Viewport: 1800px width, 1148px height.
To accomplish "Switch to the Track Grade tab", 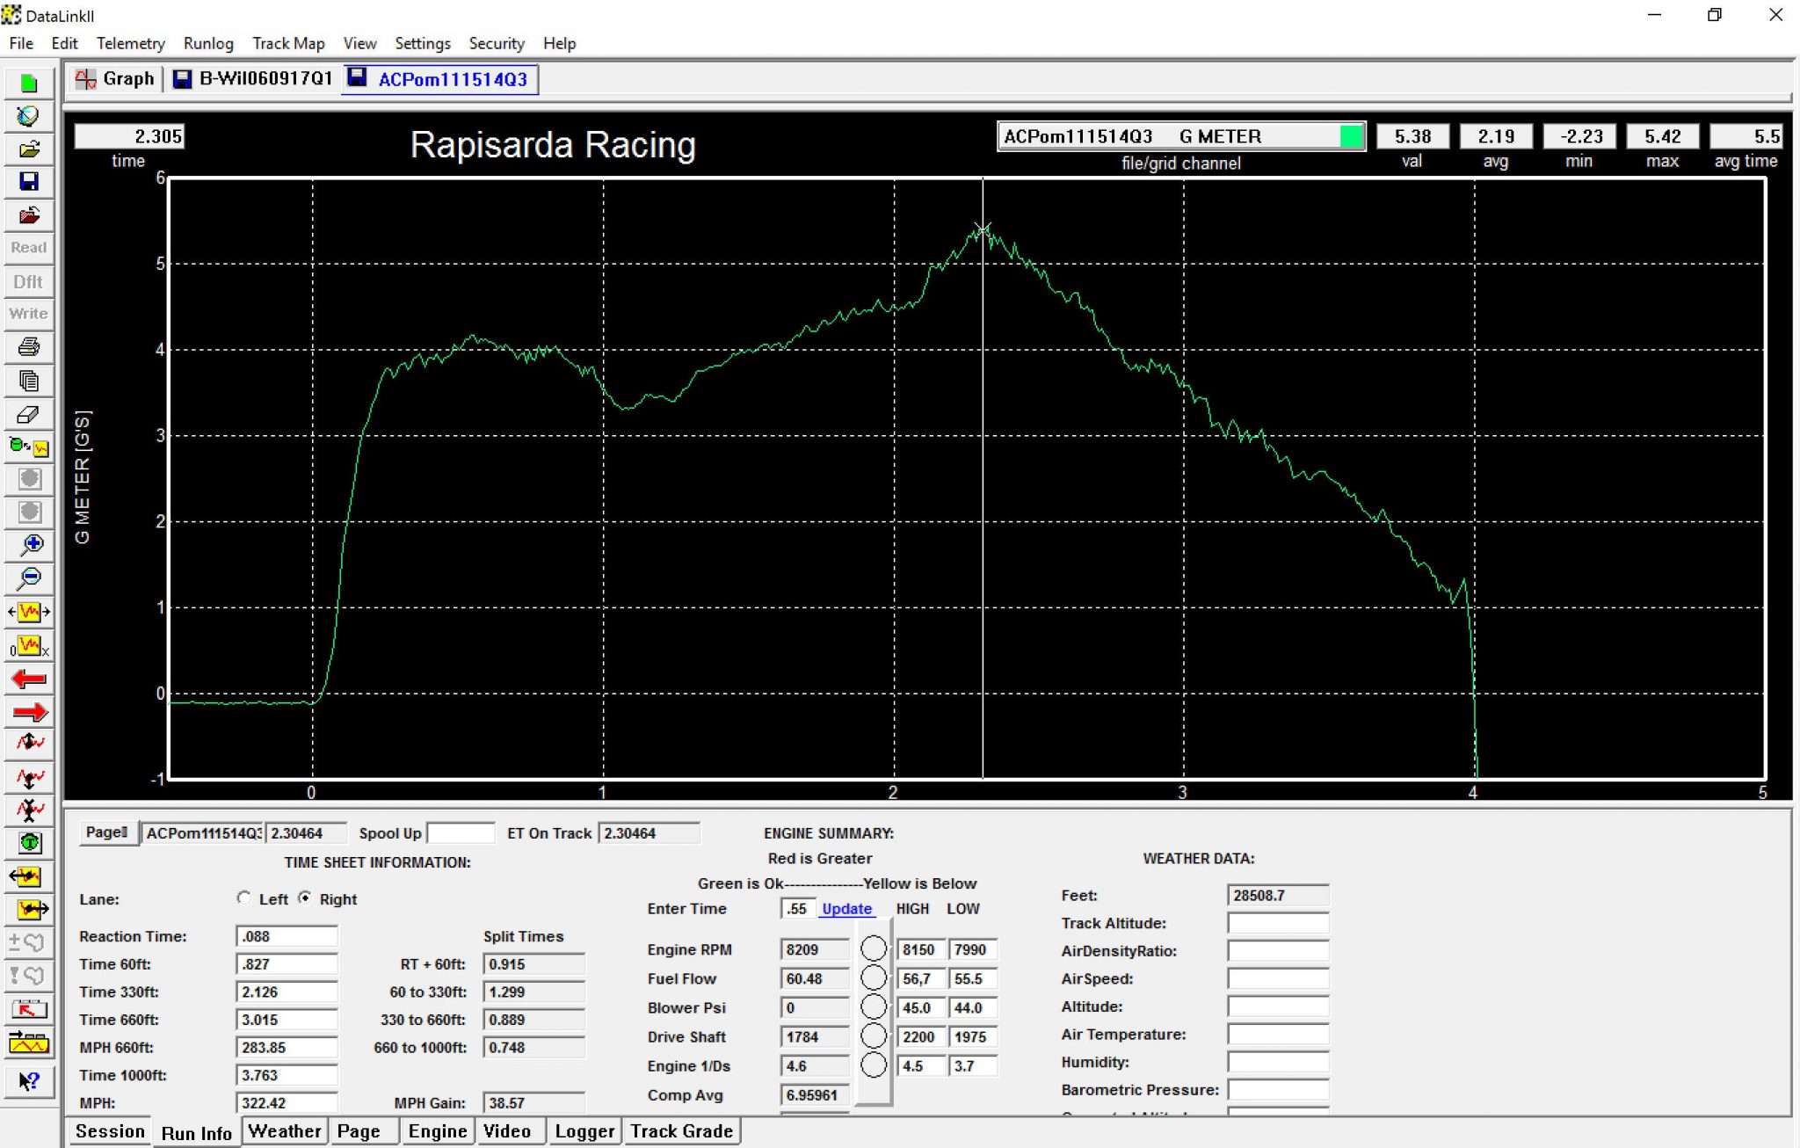I will tap(681, 1131).
